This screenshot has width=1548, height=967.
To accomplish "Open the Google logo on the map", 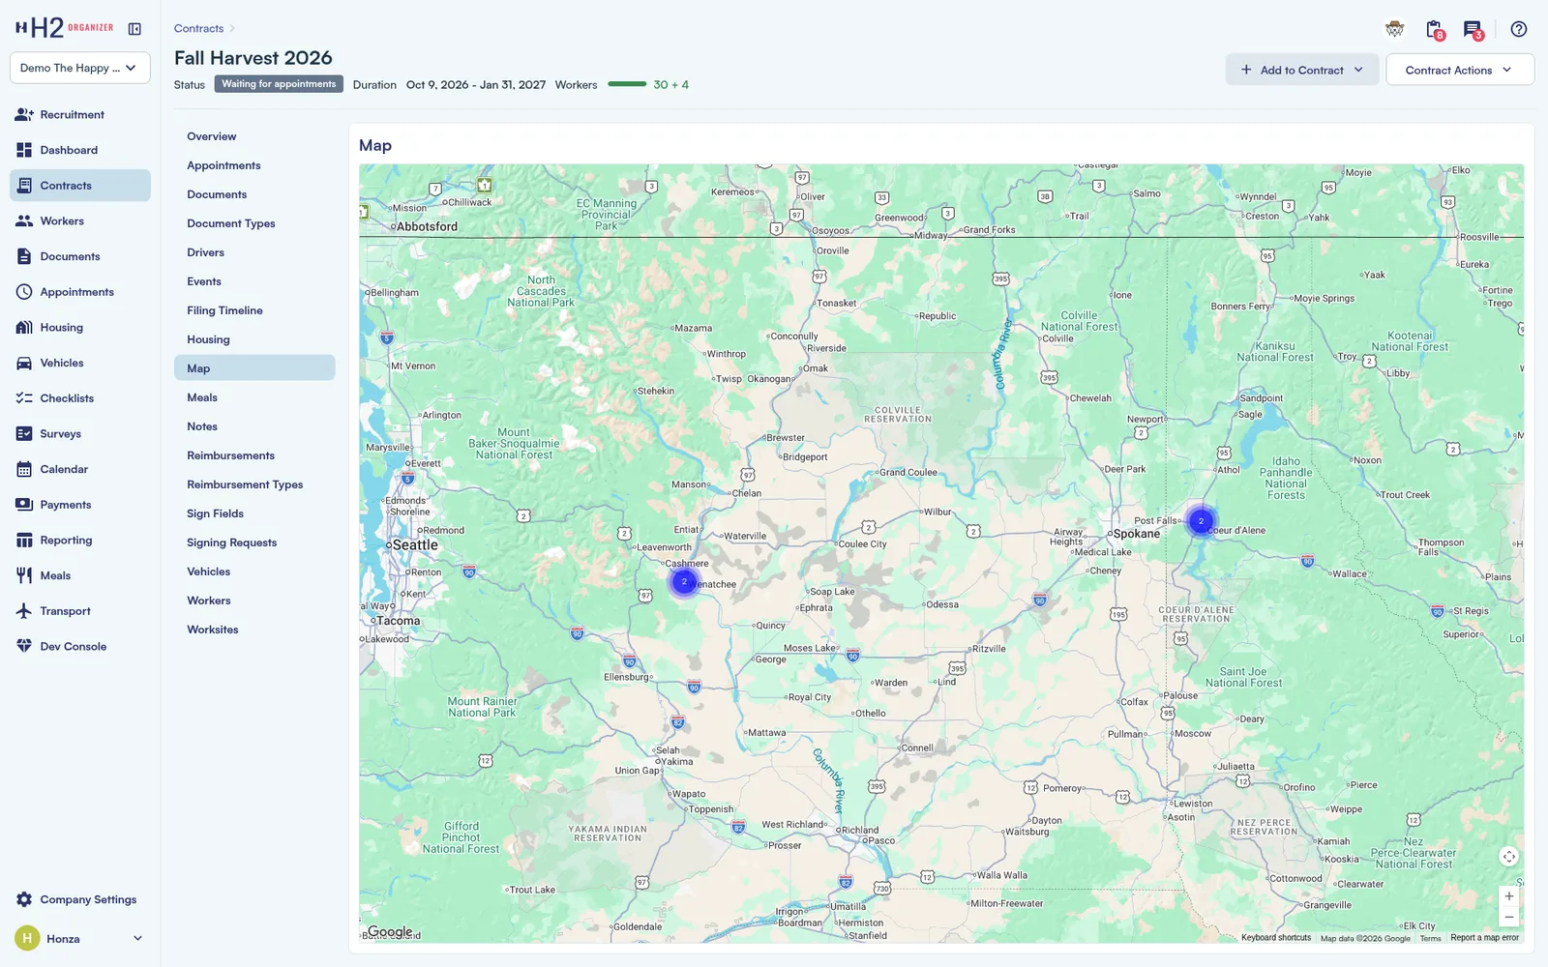I will click(x=390, y=931).
